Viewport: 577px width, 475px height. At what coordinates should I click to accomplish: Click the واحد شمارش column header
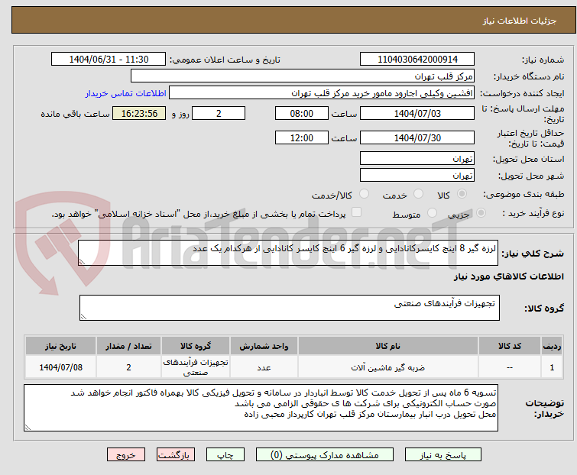point(264,346)
